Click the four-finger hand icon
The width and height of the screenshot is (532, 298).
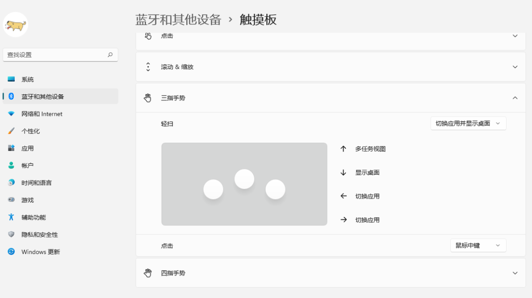click(148, 273)
